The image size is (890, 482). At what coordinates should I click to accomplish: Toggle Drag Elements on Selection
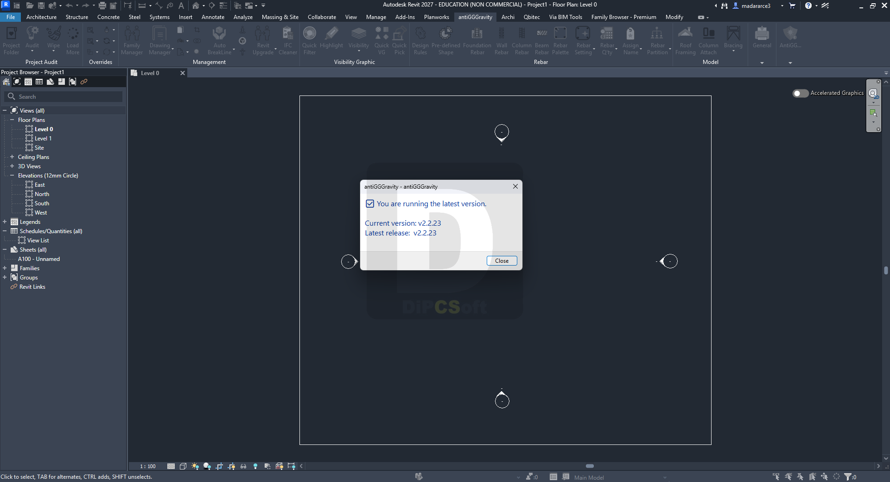[x=824, y=476]
